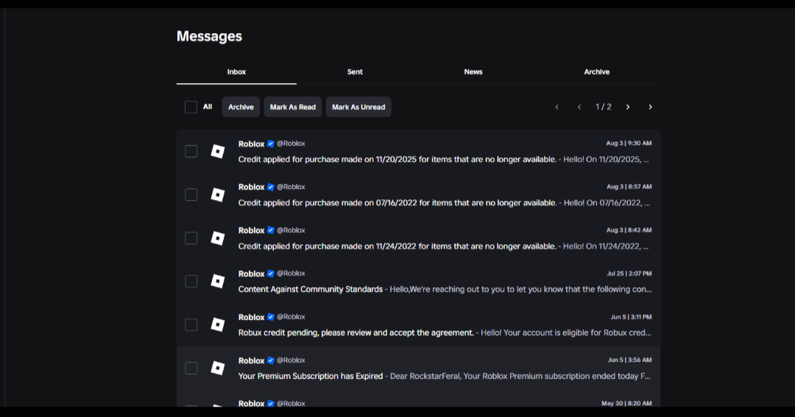The height and width of the screenshot is (417, 795).
Task: Tick checkbox for Robux credit pending message
Action: click(x=191, y=325)
